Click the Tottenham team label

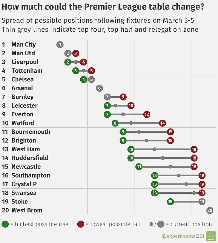(x=27, y=71)
